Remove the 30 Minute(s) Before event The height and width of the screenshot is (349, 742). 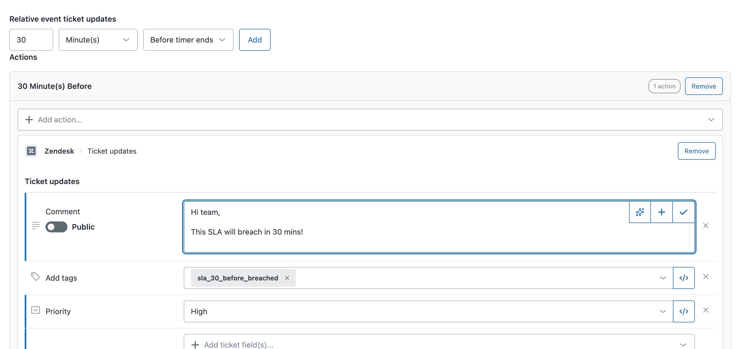point(703,86)
